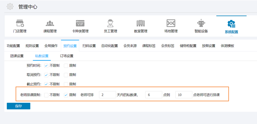Check 不限制 for 取消预约
Screen dimensions: 257x124
coord(46,75)
